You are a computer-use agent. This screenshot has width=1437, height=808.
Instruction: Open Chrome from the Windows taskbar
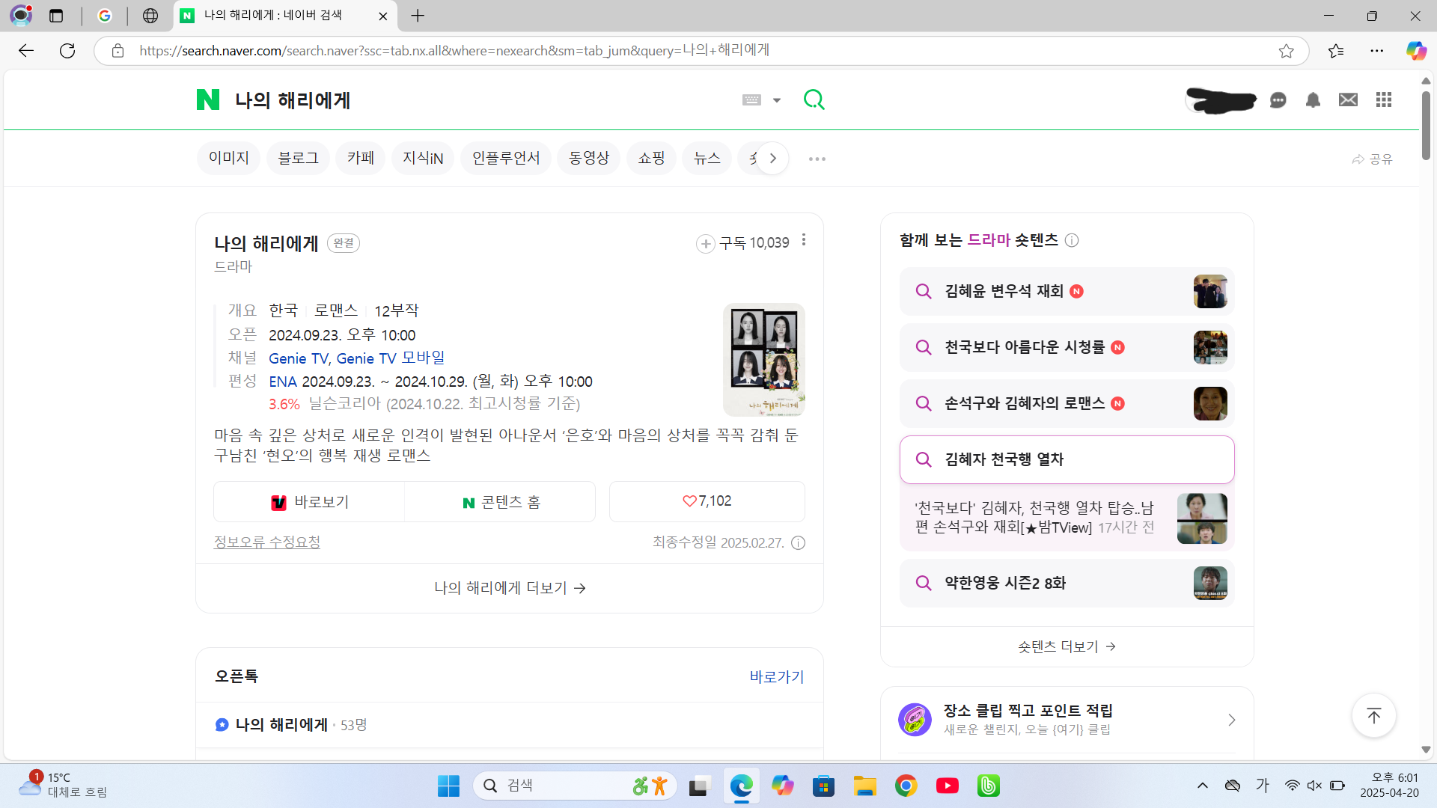pos(906,786)
